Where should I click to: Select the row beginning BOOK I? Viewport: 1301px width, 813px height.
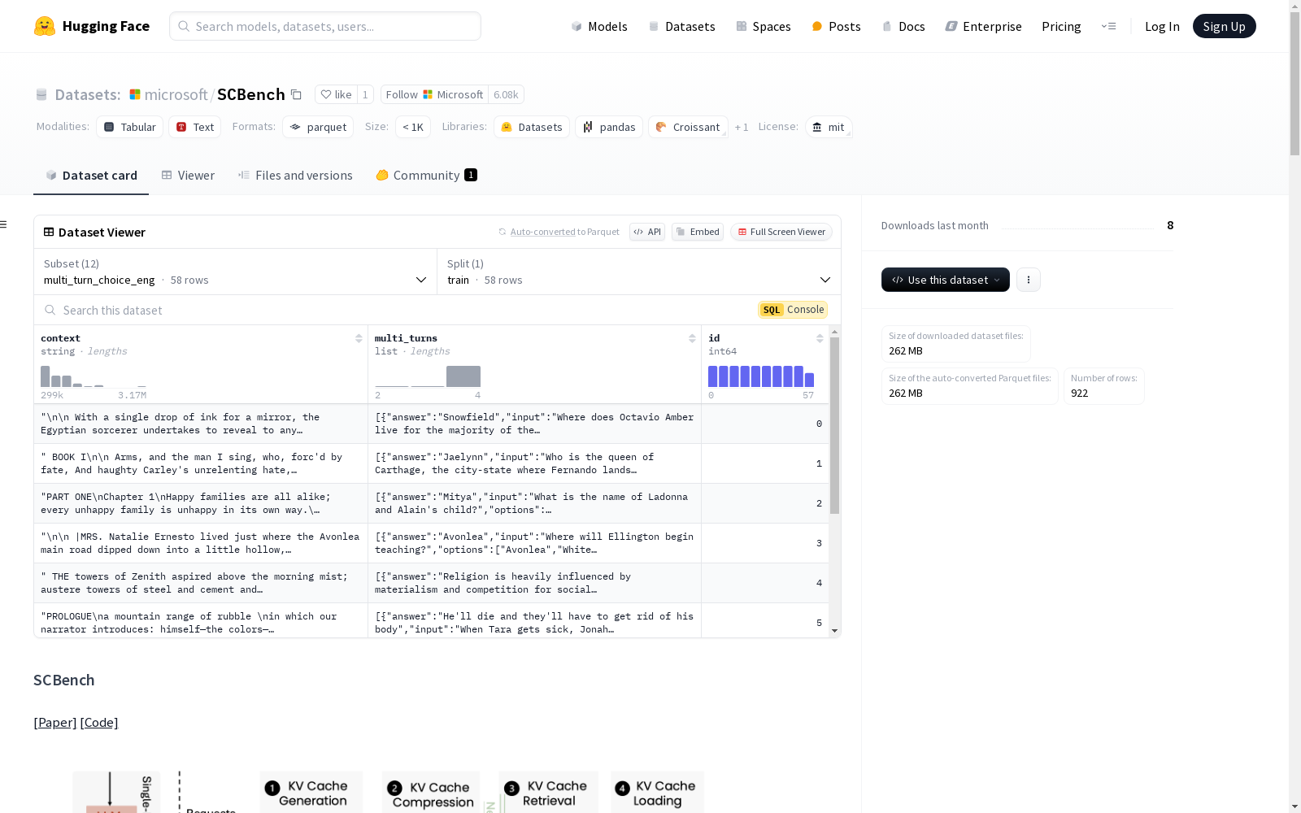pyautogui.click(x=432, y=463)
